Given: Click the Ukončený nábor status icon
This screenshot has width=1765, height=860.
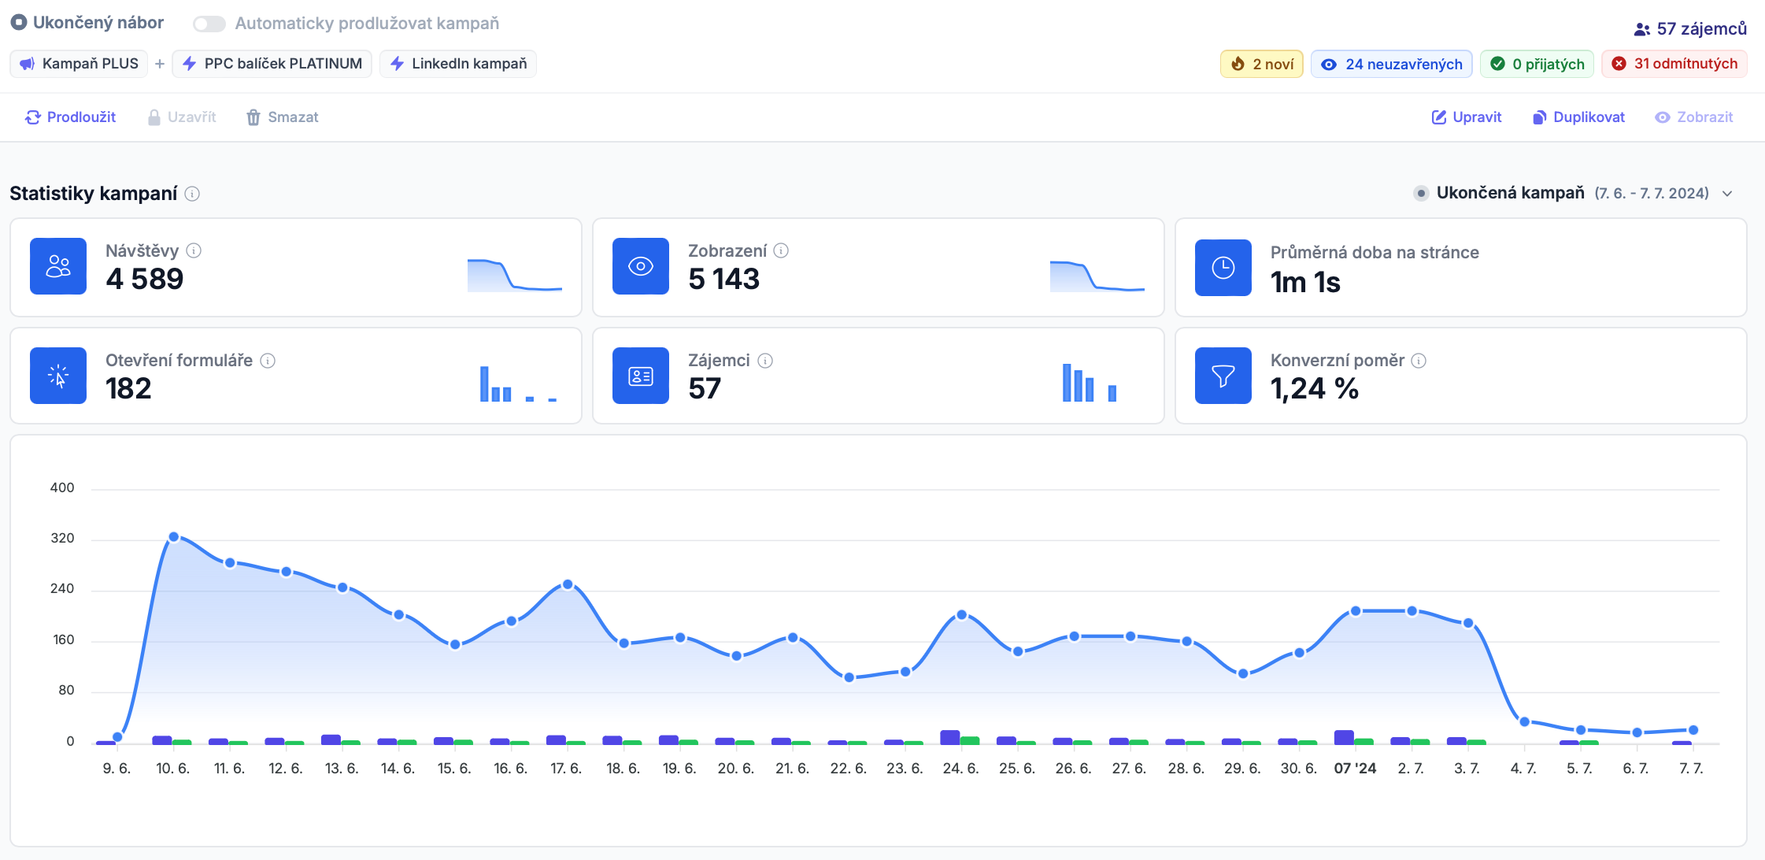Looking at the screenshot, I should pos(19,23).
